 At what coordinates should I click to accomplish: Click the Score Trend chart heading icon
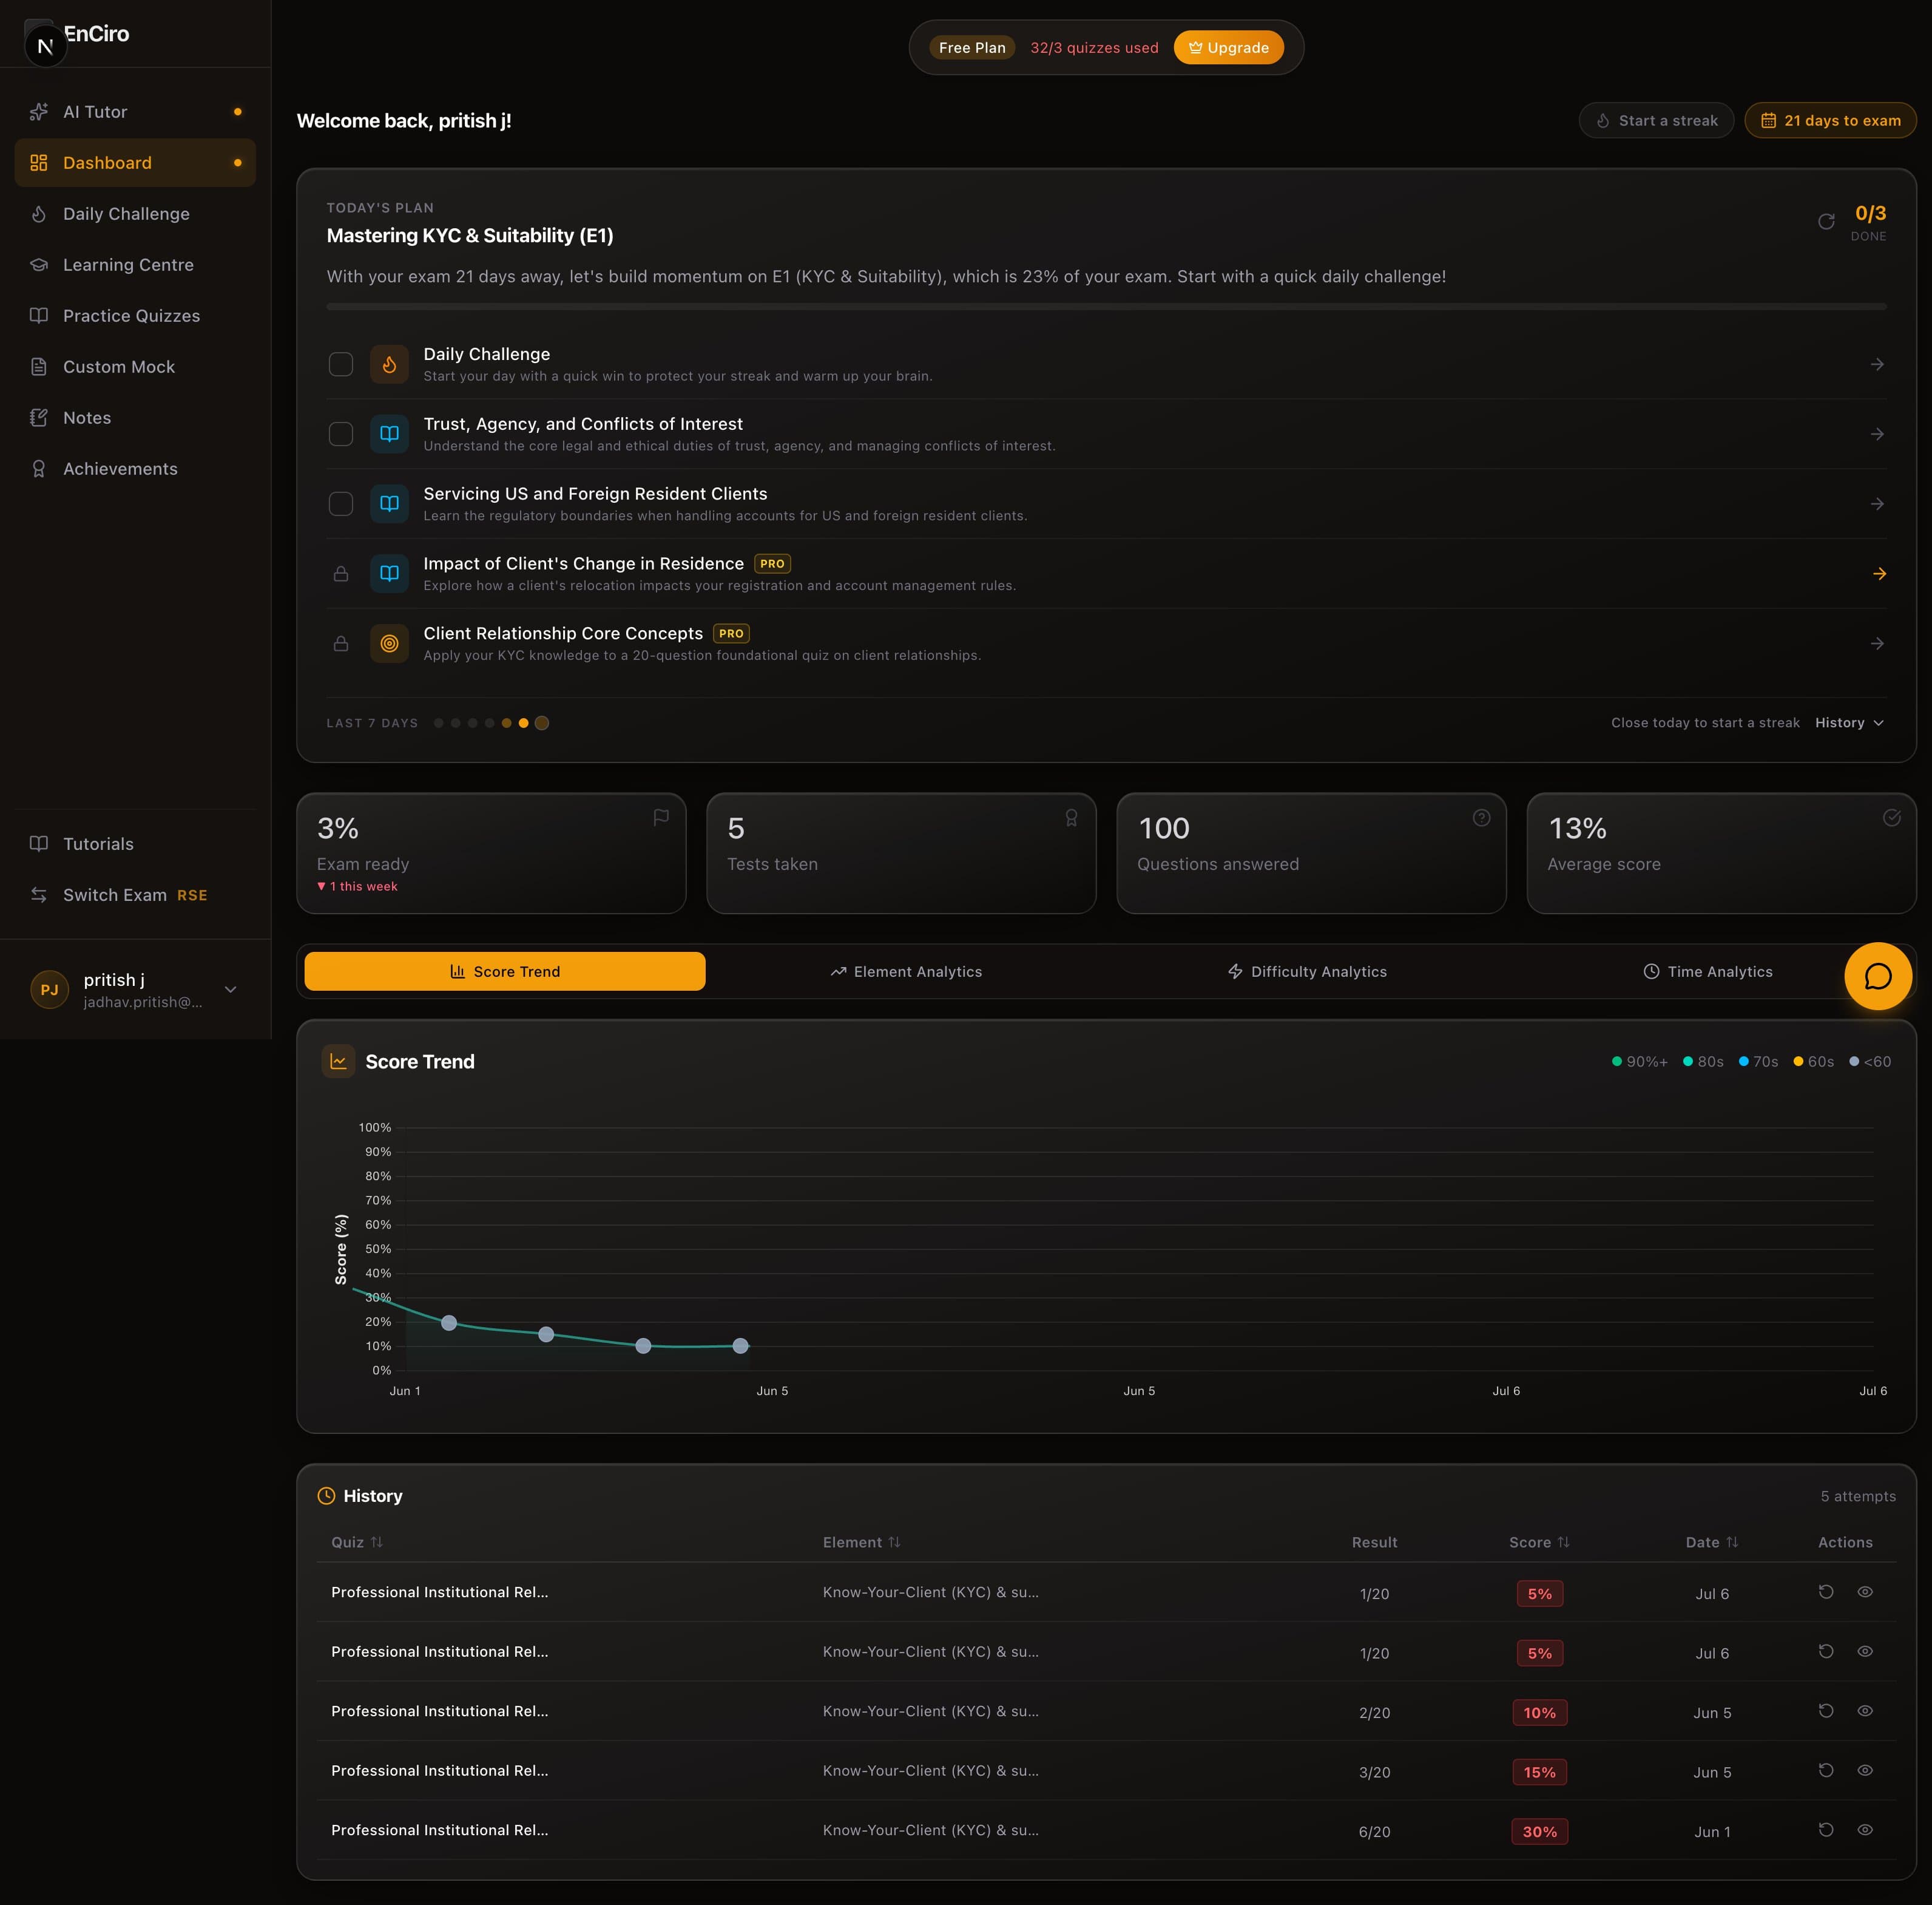(338, 1062)
